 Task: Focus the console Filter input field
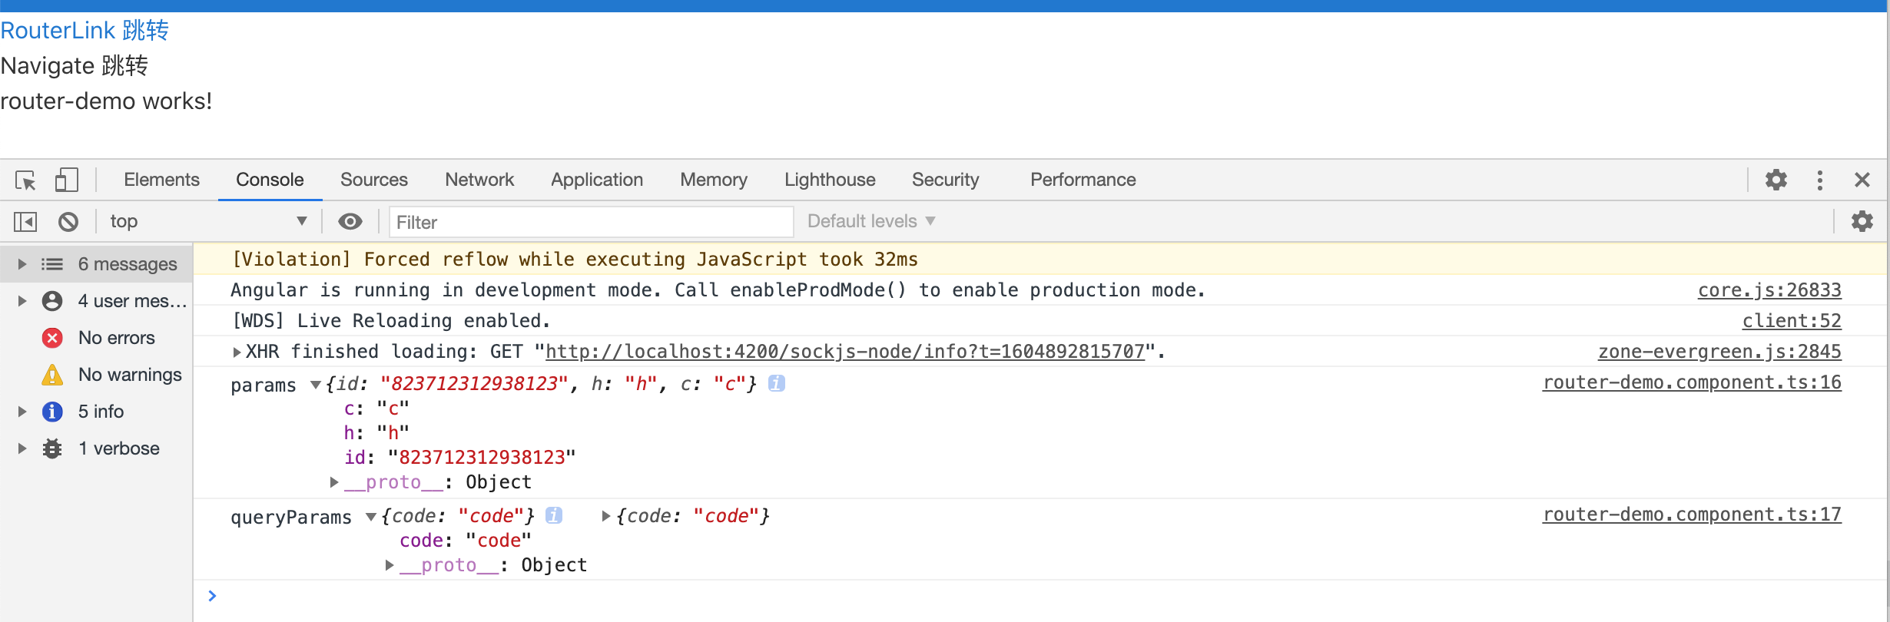pos(591,222)
